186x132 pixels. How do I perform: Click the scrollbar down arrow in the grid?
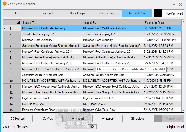click(x=183, y=110)
